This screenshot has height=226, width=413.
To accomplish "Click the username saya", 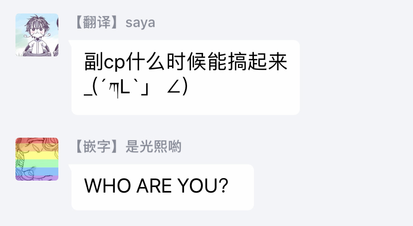I will [140, 22].
